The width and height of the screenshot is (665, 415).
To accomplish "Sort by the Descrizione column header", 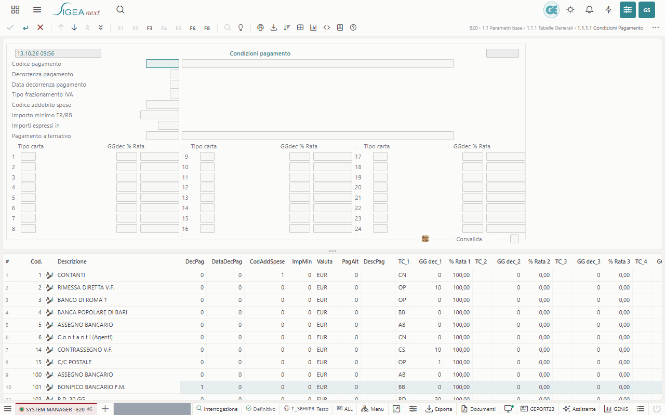I will (x=72, y=261).
